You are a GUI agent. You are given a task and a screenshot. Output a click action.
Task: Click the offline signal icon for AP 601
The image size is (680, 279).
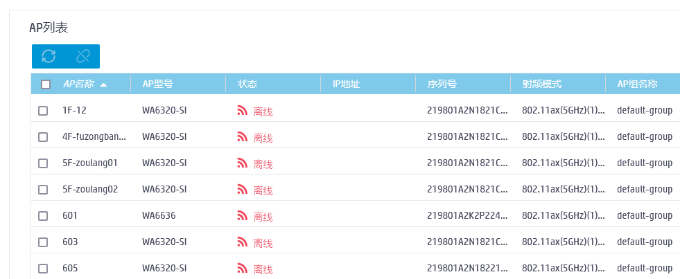tap(243, 216)
